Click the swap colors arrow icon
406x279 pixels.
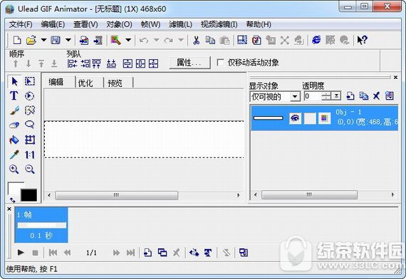pyautogui.click(x=12, y=200)
